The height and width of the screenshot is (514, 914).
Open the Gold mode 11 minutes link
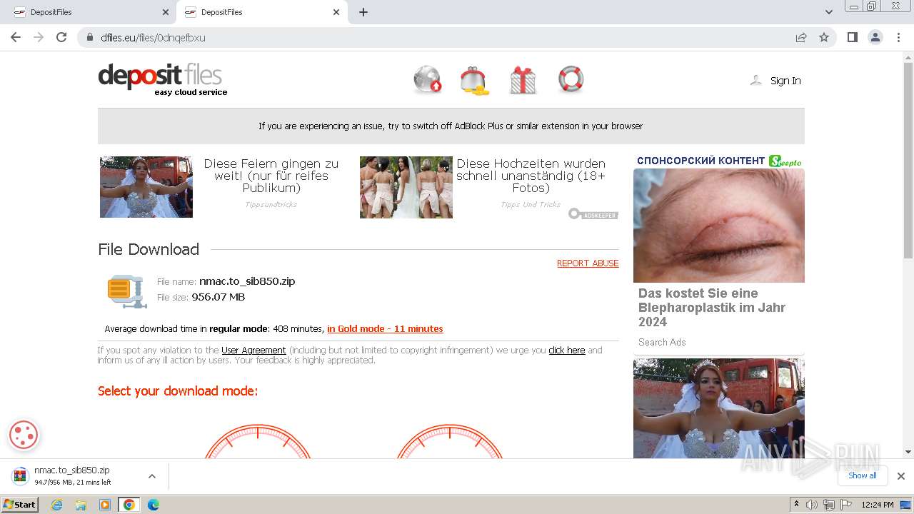tap(385, 329)
